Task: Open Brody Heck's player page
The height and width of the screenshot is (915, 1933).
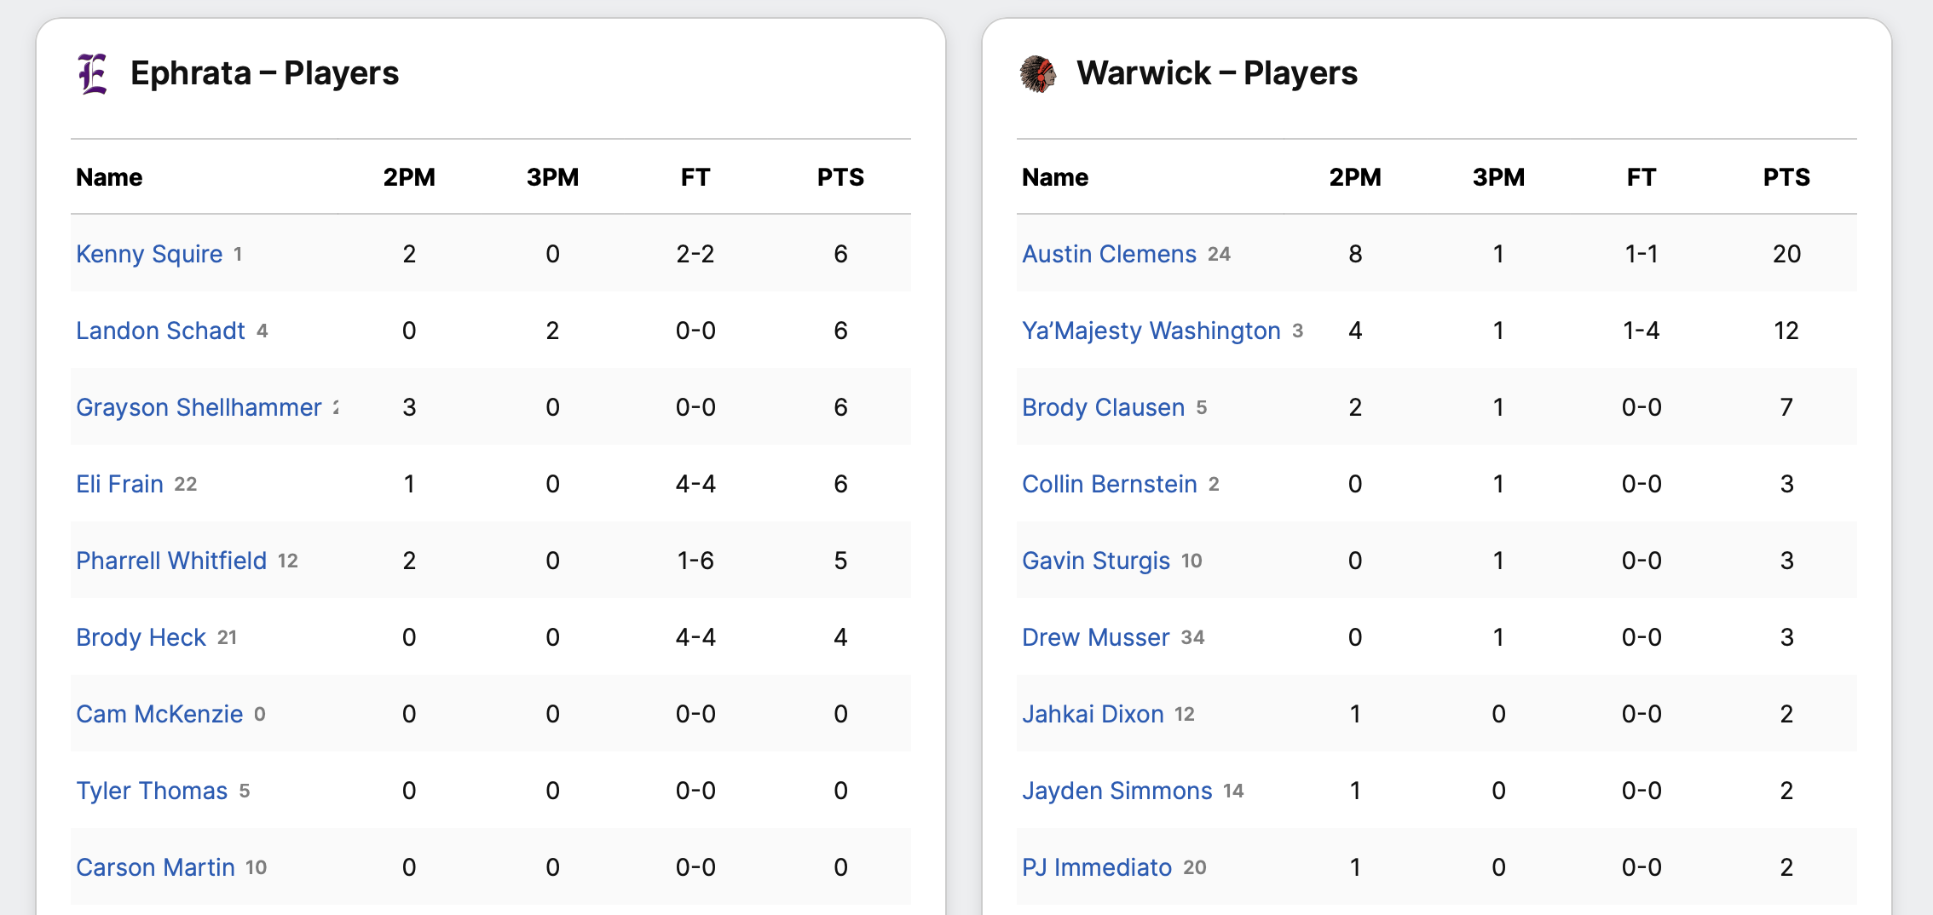Action: click(141, 637)
